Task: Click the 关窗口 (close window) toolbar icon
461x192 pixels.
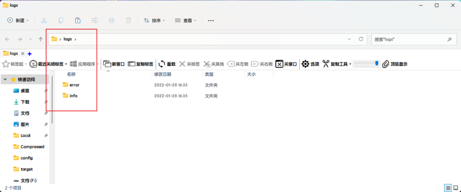Action: pos(279,64)
